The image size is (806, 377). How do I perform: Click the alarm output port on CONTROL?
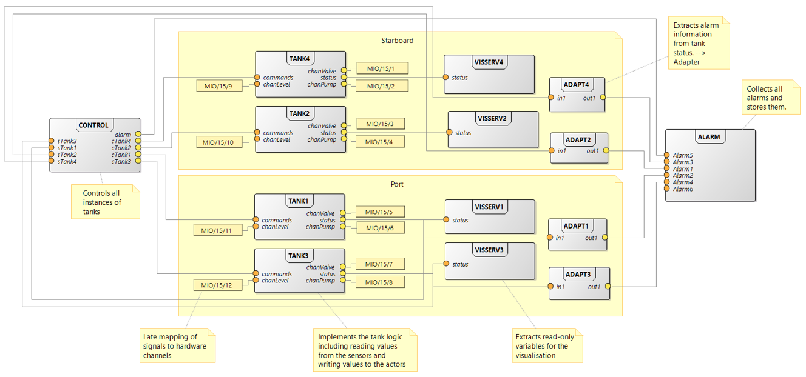click(x=138, y=134)
